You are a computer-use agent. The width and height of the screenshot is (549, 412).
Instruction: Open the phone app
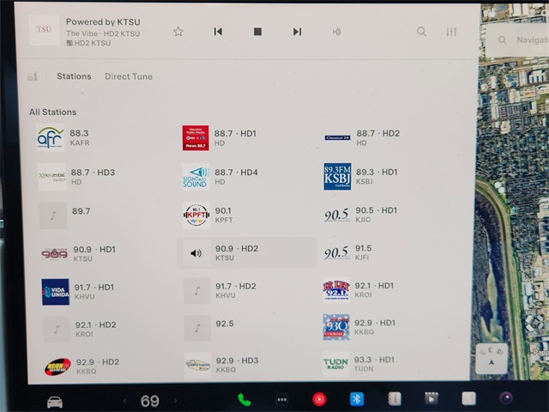pos(244,400)
